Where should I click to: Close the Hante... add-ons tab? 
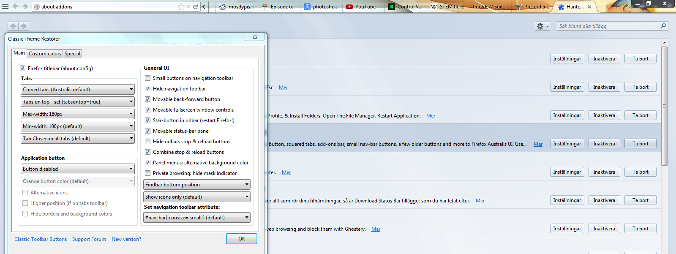tap(590, 7)
